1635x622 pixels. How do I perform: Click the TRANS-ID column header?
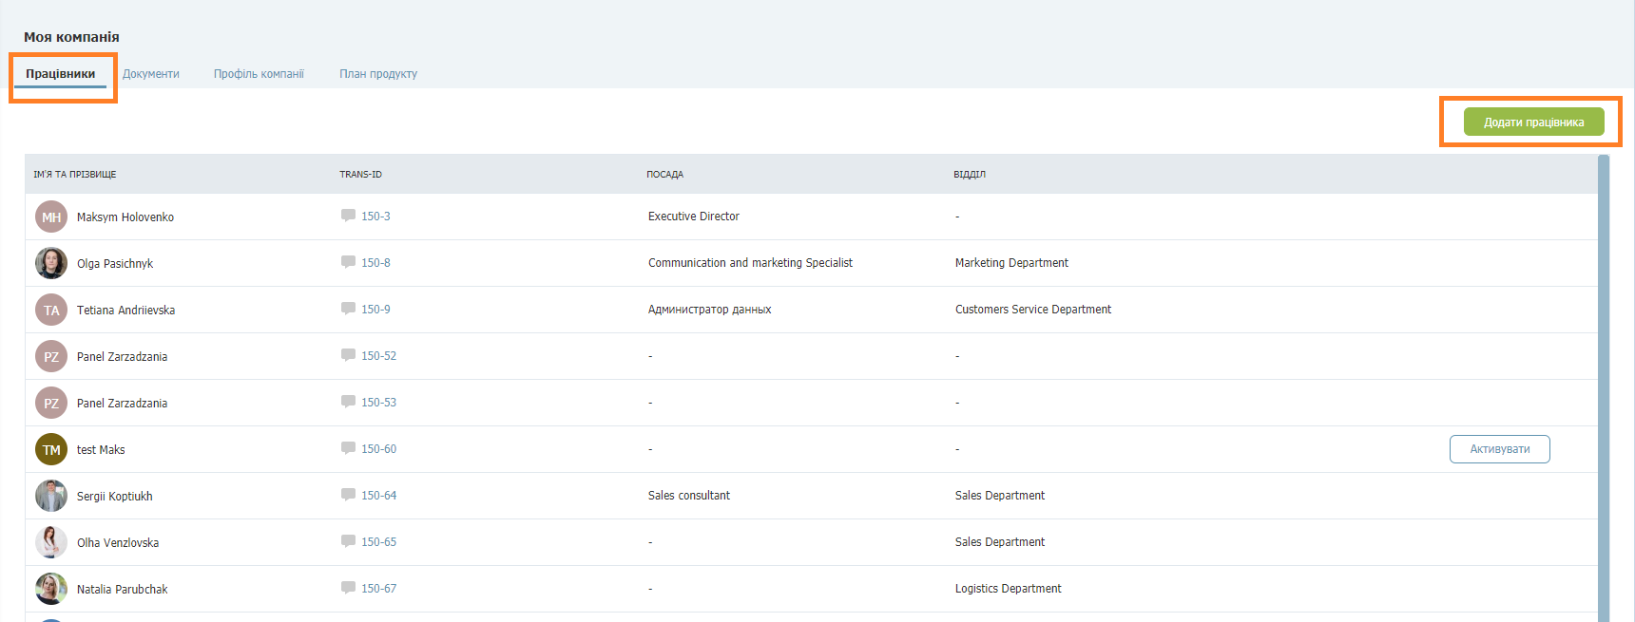tap(360, 175)
